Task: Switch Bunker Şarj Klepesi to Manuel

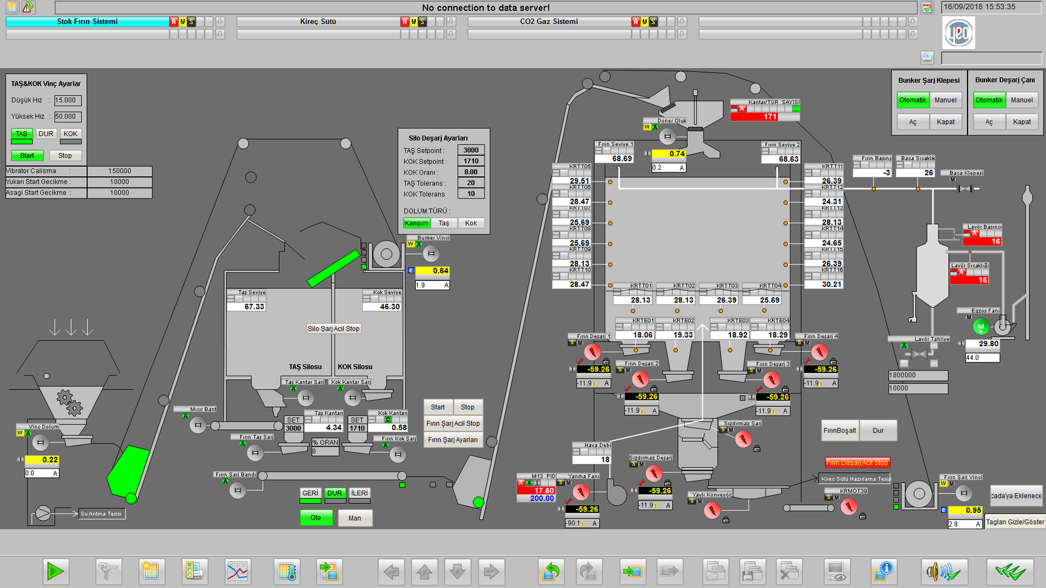Action: coord(945,100)
